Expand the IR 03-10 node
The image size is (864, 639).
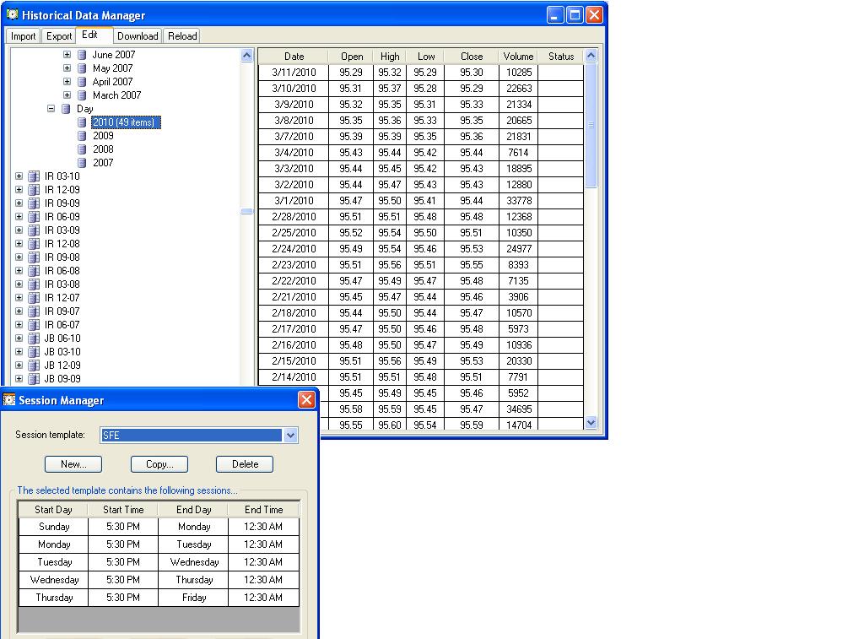coord(19,176)
